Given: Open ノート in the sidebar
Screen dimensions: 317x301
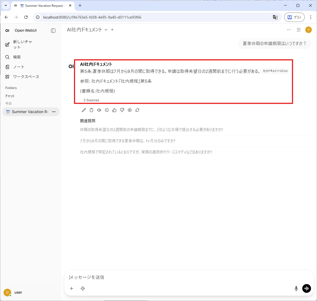Looking at the screenshot, I should click(x=19, y=67).
